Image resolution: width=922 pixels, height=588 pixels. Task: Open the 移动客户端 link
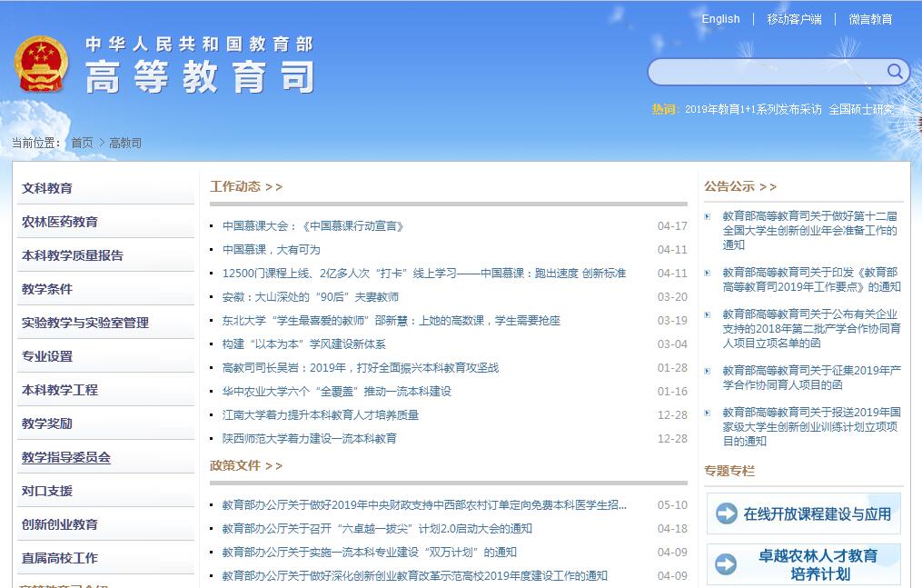[794, 19]
